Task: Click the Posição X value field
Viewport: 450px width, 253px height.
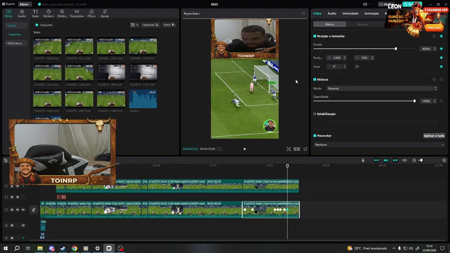Action: [336, 58]
